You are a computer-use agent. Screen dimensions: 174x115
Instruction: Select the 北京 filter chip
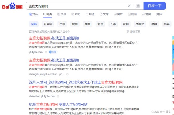[x=100, y=24]
